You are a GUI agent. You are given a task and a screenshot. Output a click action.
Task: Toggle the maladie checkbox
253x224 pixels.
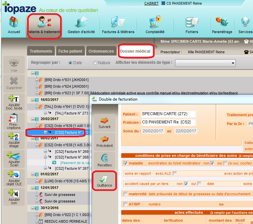pos(126,163)
